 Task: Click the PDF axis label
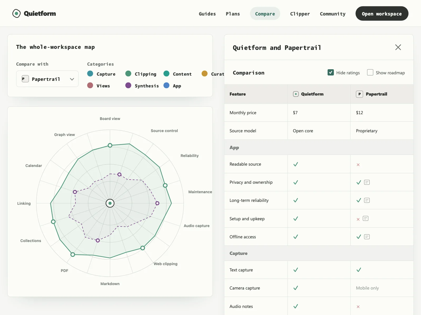pos(64,271)
